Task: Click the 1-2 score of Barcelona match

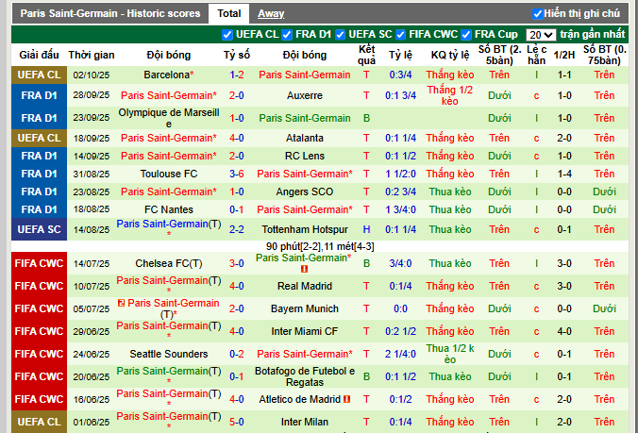Action: coord(236,75)
